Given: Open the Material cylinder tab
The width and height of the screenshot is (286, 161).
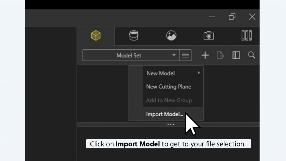Looking at the screenshot, I should [x=134, y=36].
